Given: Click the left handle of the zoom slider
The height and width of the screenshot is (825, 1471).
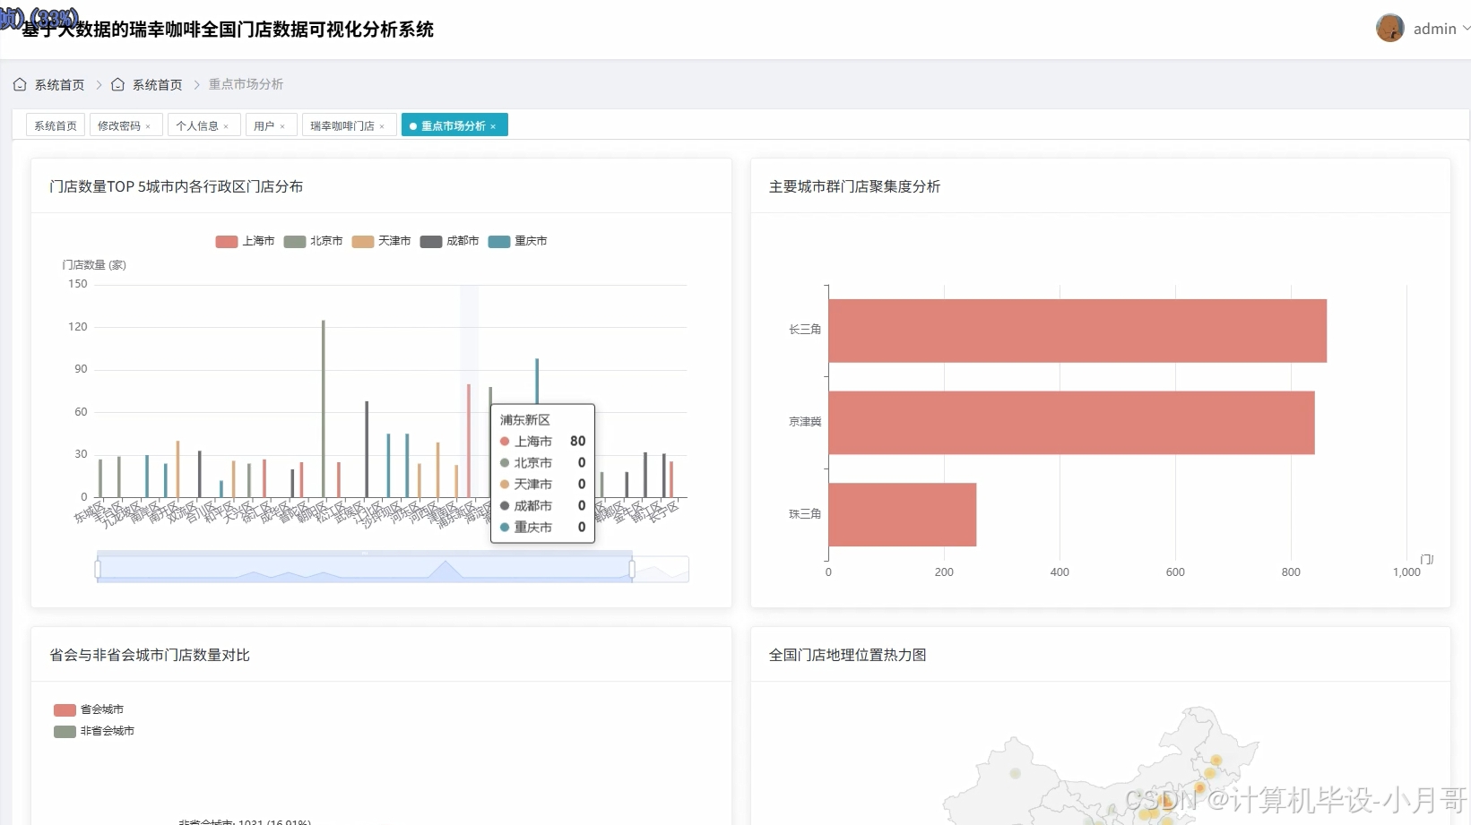Looking at the screenshot, I should (x=98, y=569).
